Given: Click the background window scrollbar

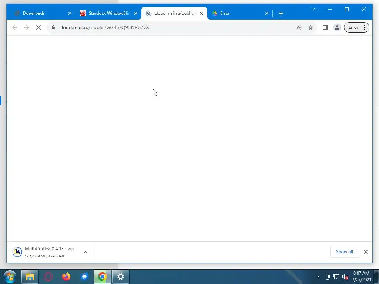Looking at the screenshot, I should tap(378, 167).
